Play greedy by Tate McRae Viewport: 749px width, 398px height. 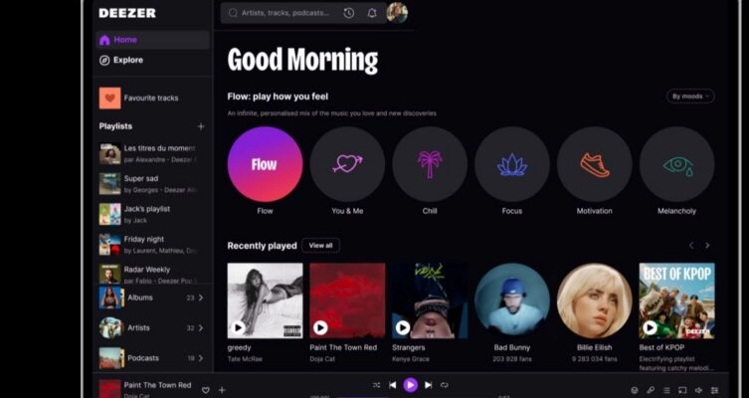238,327
